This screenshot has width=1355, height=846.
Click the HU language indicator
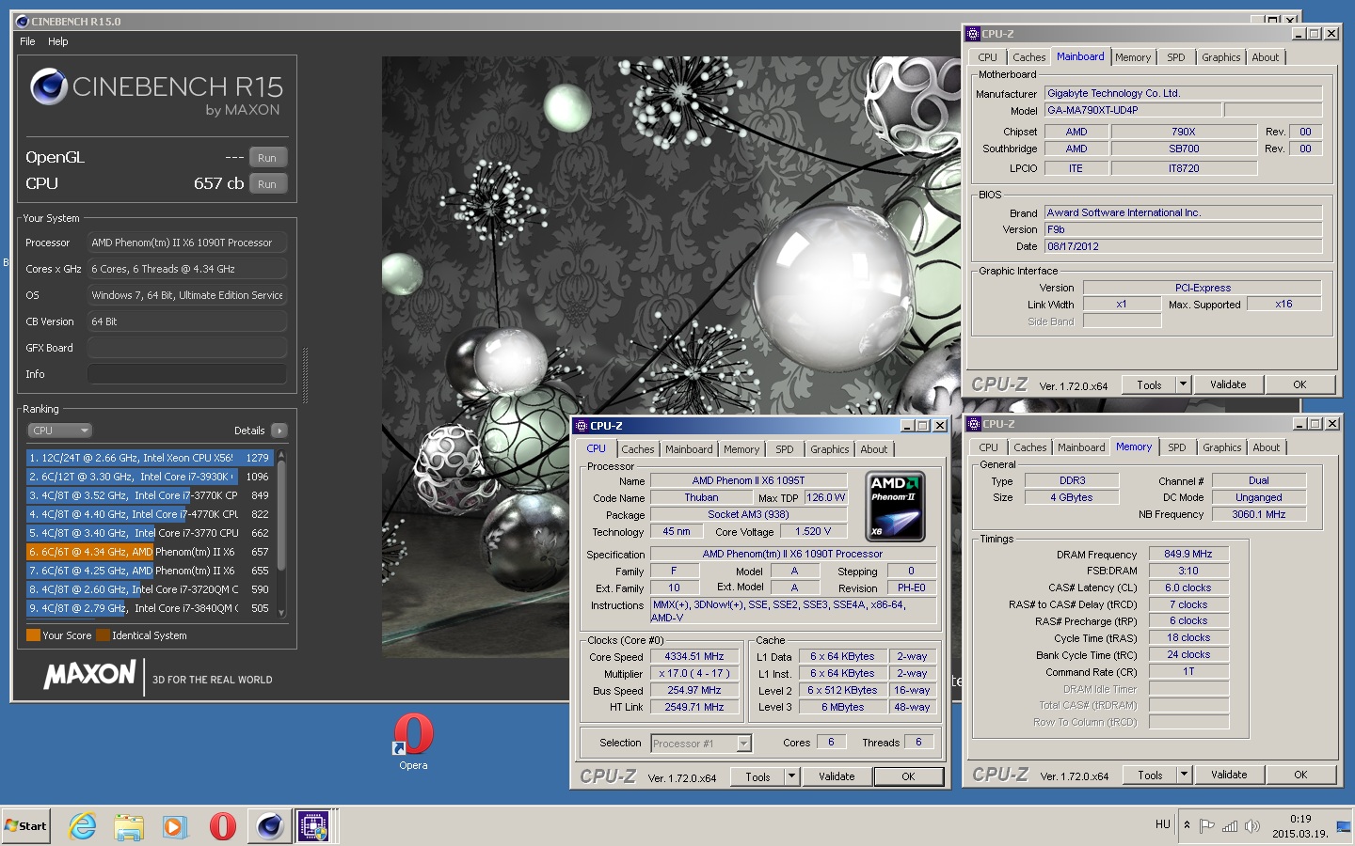1163,824
